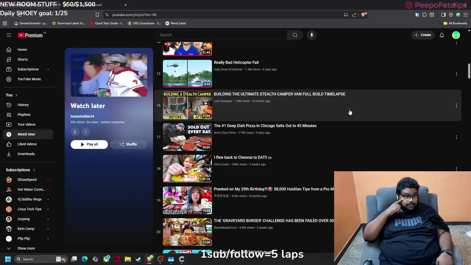Click the Create button

[x=422, y=35]
